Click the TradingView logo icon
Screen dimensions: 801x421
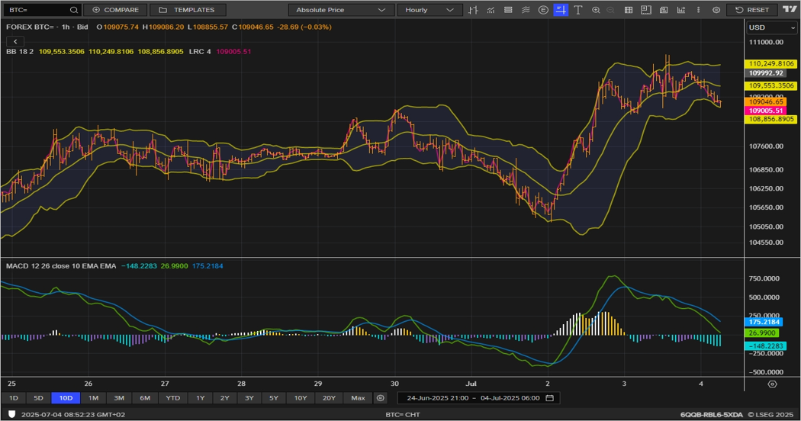coord(790,9)
